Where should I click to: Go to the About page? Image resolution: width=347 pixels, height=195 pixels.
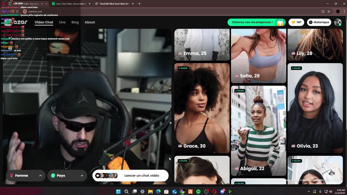[90, 22]
